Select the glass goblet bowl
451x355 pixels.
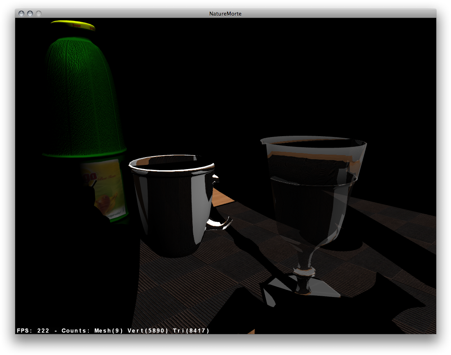(312, 197)
